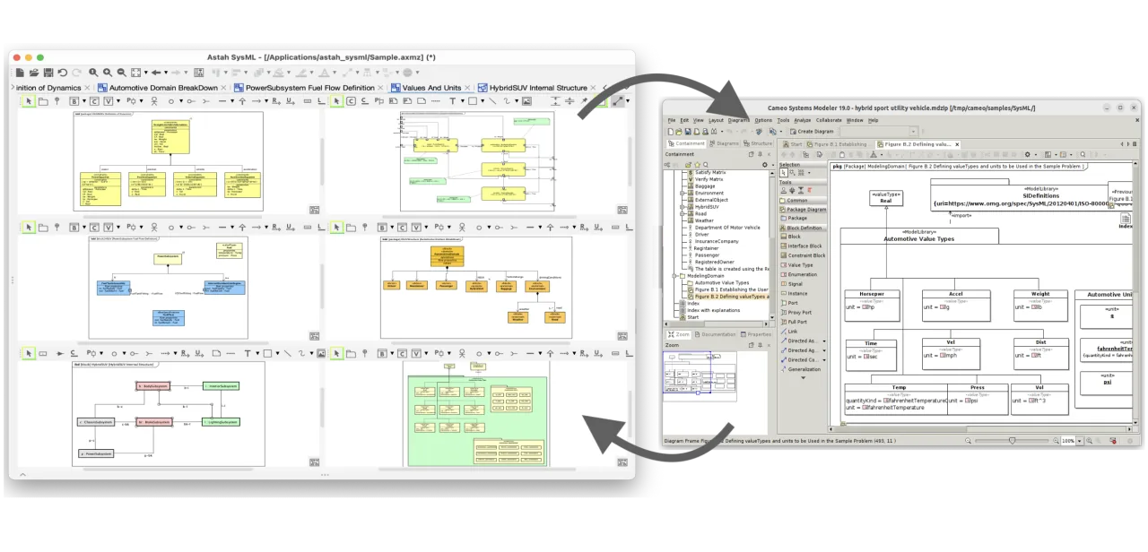The image size is (1148, 552).
Task: Click the Create Diagram button
Action: (x=812, y=132)
